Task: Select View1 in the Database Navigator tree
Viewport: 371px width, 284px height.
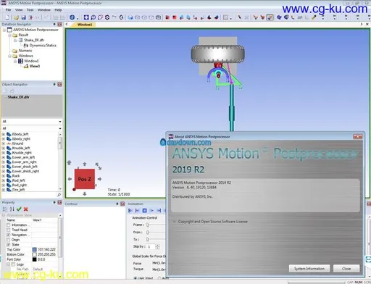Action: 35,66
